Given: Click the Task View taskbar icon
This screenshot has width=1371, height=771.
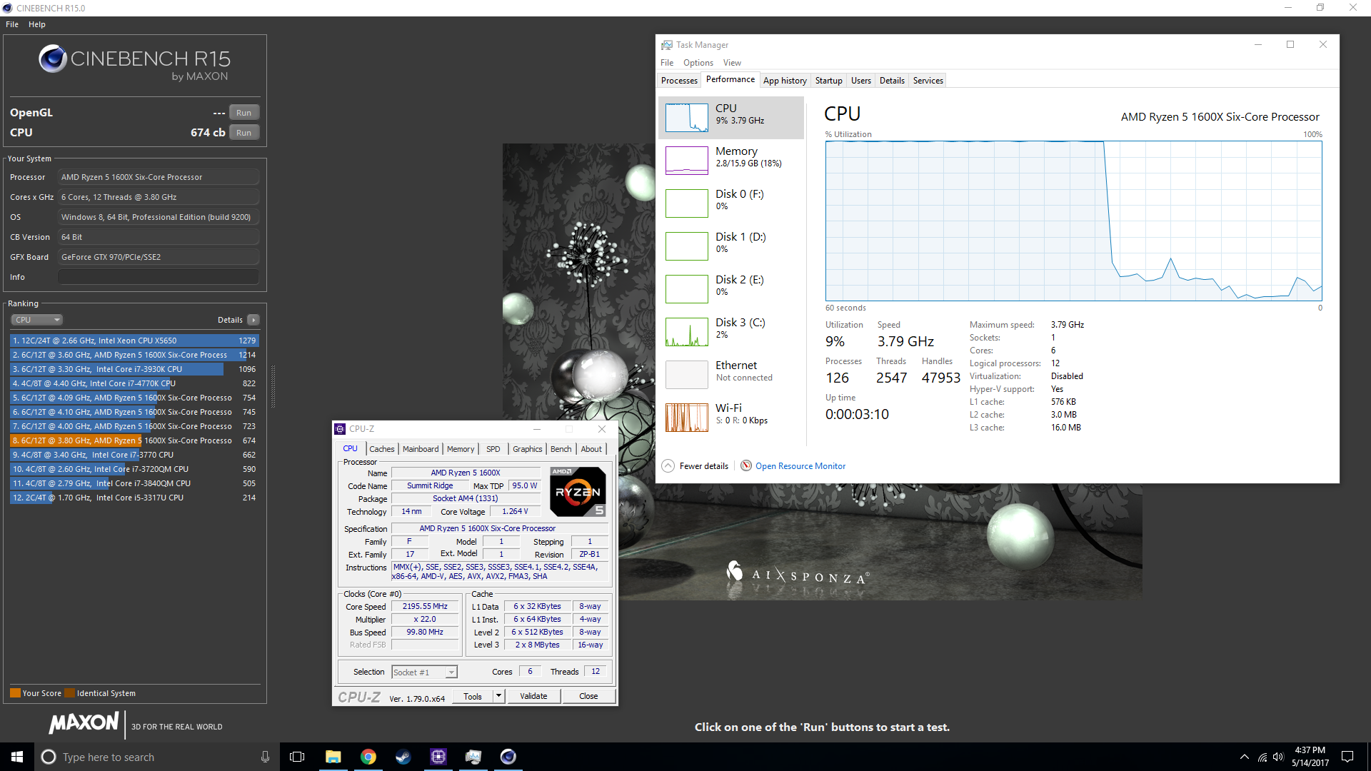Looking at the screenshot, I should (297, 757).
